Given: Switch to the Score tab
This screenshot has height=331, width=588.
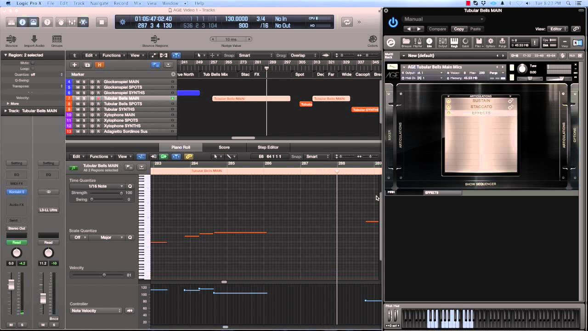Looking at the screenshot, I should (224, 147).
